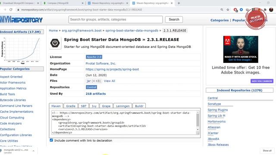Toggle Include comment with link checkbox
The width and height of the screenshot is (276, 155).
click(51, 140)
